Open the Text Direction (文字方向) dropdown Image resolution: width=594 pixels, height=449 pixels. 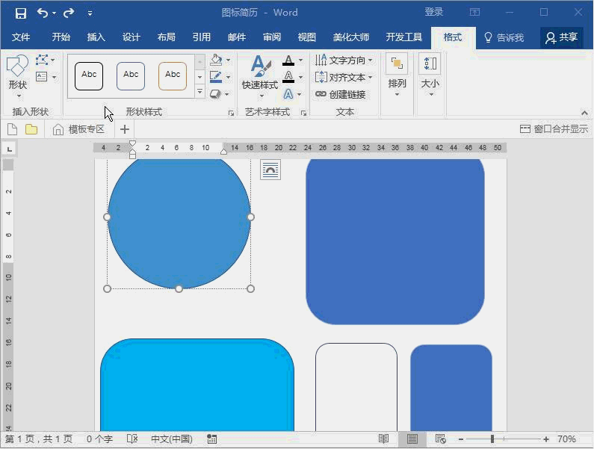click(344, 60)
